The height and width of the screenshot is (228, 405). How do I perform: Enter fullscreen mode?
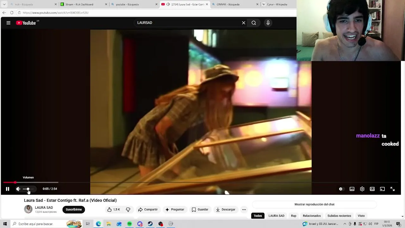(x=392, y=189)
